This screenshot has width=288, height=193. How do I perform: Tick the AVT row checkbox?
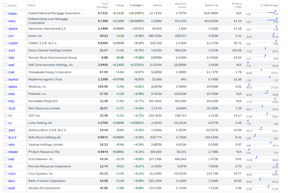tap(5, 36)
